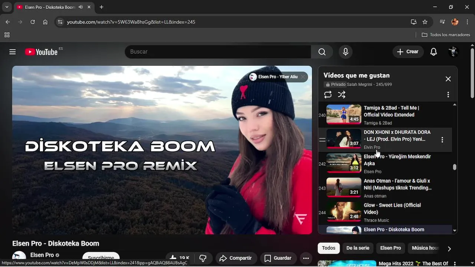
Task: Open the Chrome three-dot menu
Action: coord(467,22)
